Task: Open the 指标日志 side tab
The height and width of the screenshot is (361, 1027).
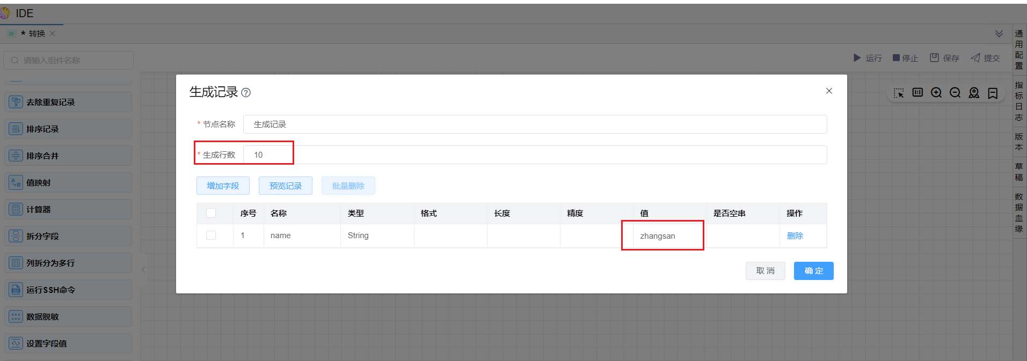Action: [x=1019, y=101]
